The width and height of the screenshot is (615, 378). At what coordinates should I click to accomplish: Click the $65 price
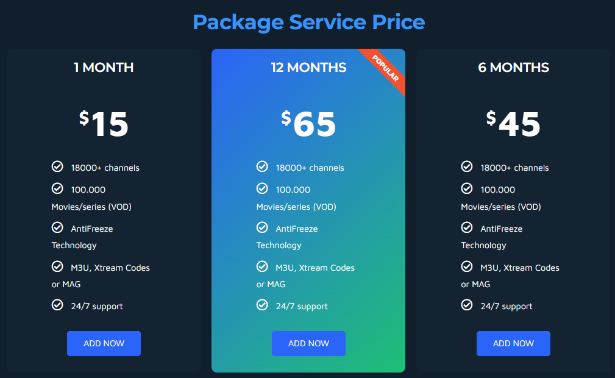tap(308, 124)
